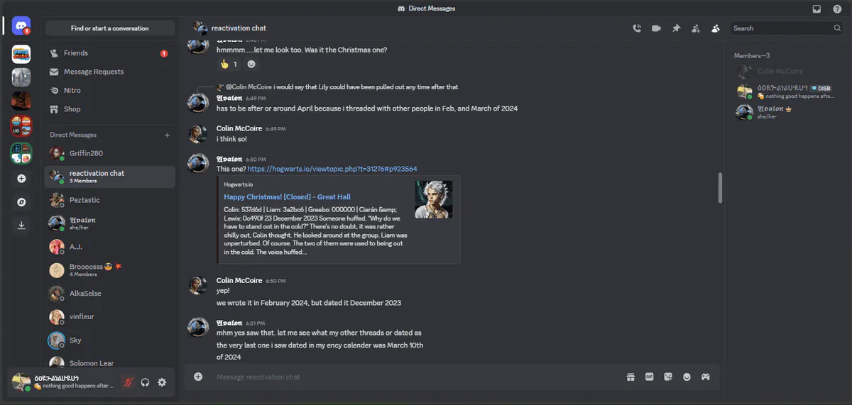Open the hogwarts.io viewtopic link
852x405 pixels.
[x=332, y=170]
